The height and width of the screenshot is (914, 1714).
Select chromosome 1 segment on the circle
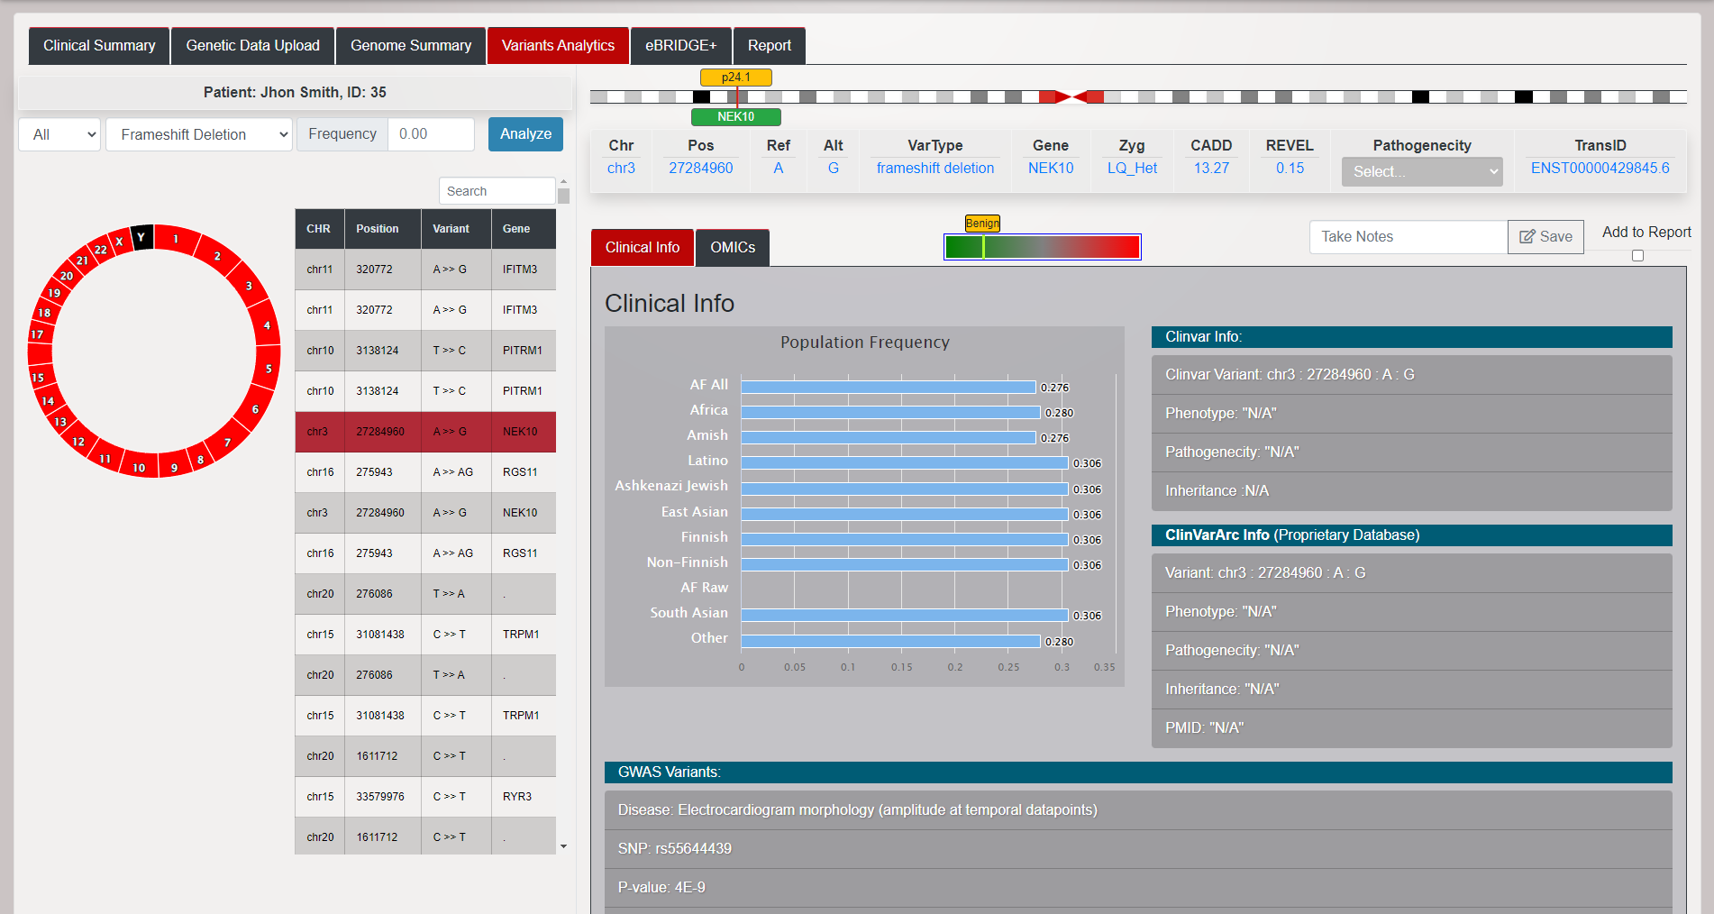pyautogui.click(x=178, y=240)
